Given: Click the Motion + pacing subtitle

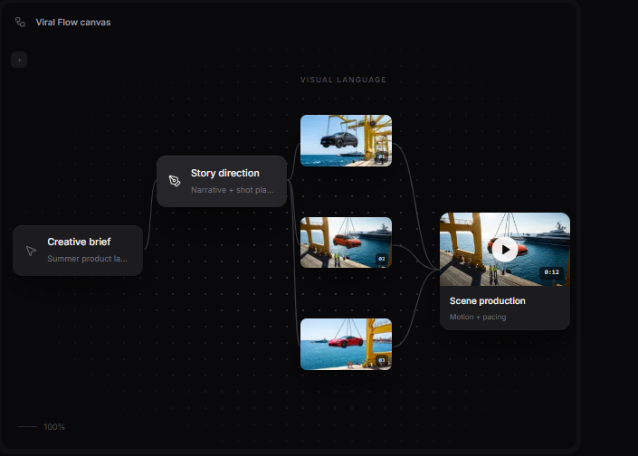Looking at the screenshot, I should point(478,317).
